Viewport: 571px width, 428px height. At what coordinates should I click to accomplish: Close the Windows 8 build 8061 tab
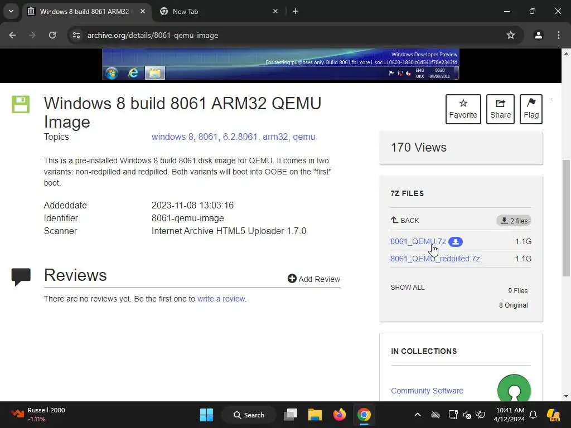pos(143,11)
